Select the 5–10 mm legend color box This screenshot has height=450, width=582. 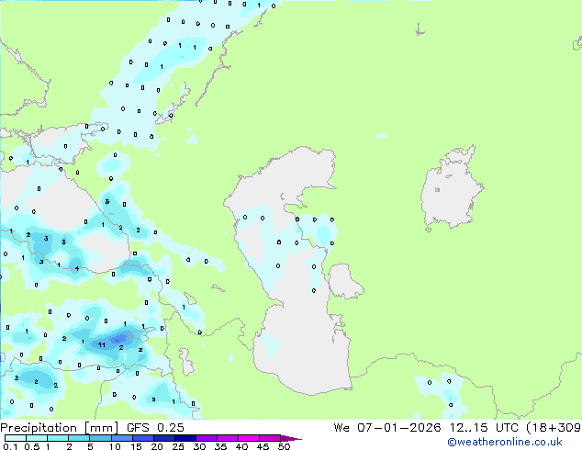100,438
